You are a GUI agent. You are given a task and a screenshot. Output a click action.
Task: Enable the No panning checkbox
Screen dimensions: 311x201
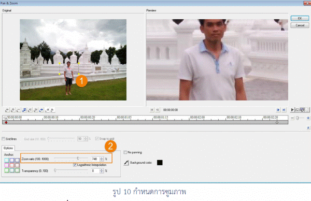tap(125, 152)
